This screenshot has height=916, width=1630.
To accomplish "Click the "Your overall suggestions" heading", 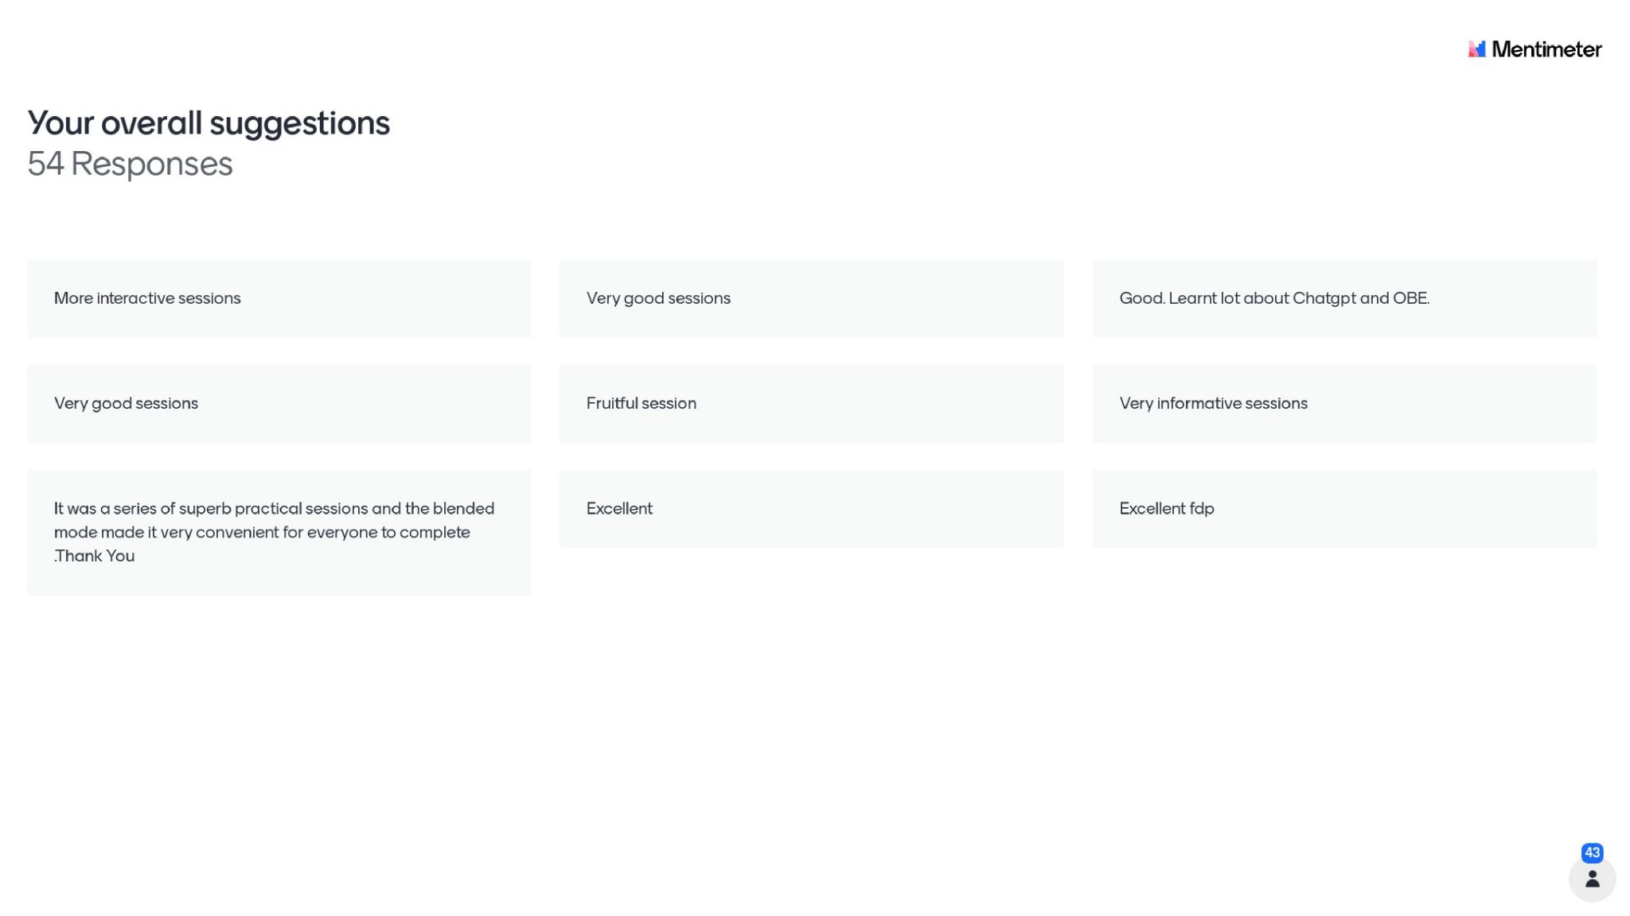I will click(209, 123).
